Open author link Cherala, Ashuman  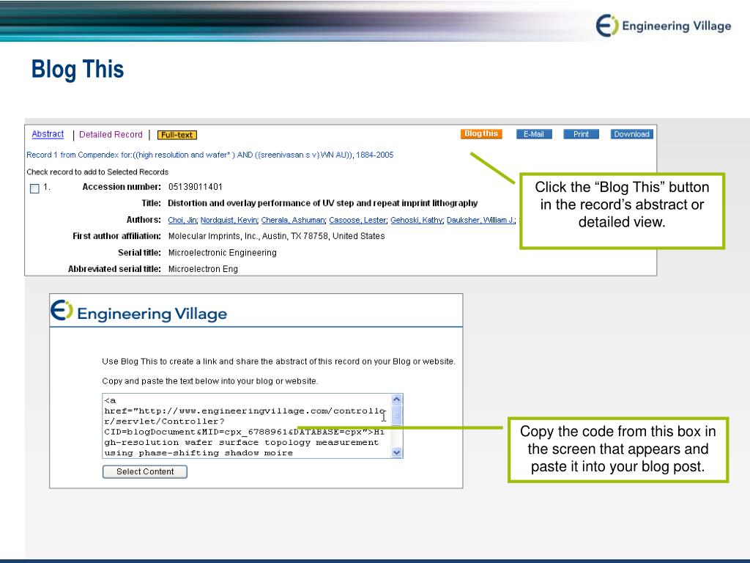pyautogui.click(x=293, y=220)
